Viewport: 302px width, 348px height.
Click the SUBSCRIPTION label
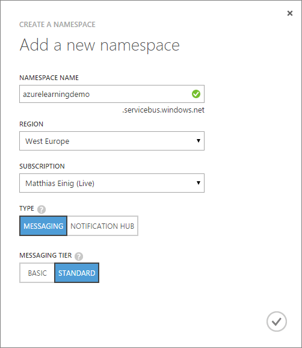42,166
